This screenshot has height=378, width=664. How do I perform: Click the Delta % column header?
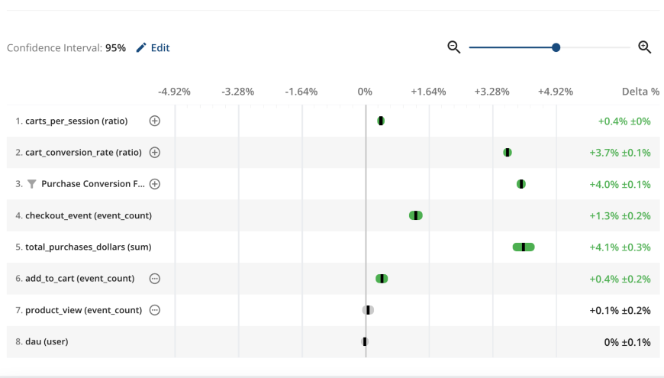[640, 92]
